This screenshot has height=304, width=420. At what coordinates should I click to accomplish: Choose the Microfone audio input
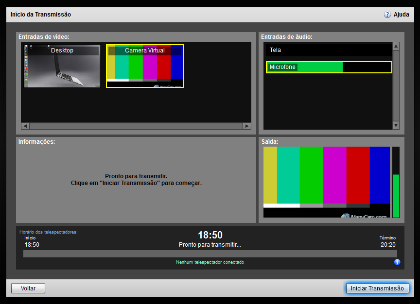click(x=329, y=67)
